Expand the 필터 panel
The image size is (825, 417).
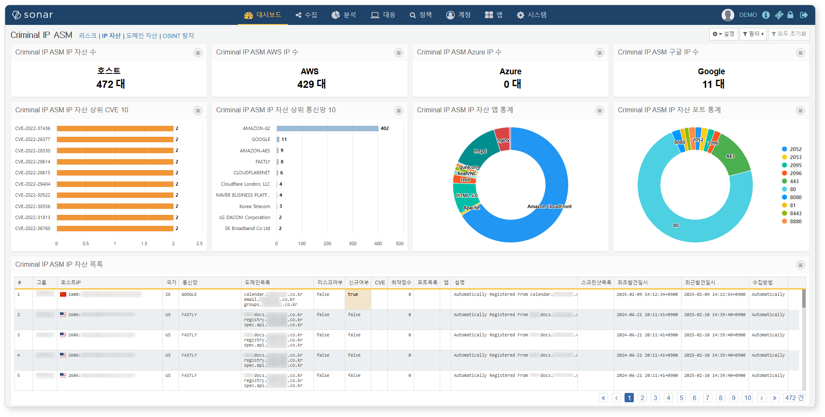[x=753, y=34]
